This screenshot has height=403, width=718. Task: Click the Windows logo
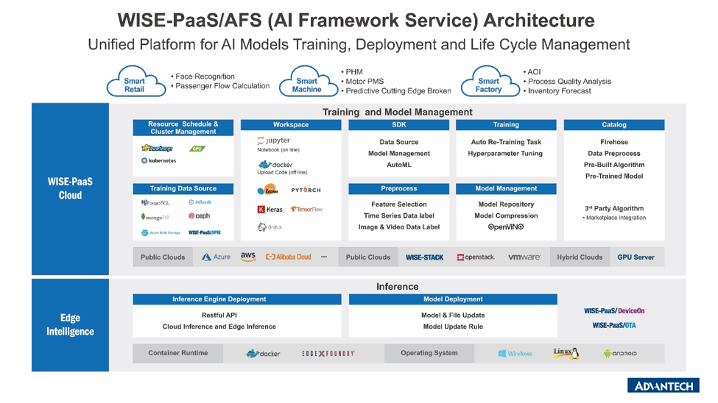tap(515, 354)
